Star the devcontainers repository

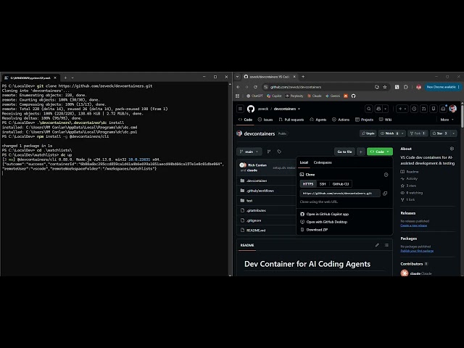click(440, 133)
